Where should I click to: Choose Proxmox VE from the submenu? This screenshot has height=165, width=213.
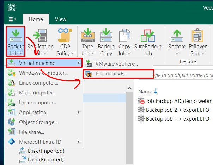coord(111,74)
